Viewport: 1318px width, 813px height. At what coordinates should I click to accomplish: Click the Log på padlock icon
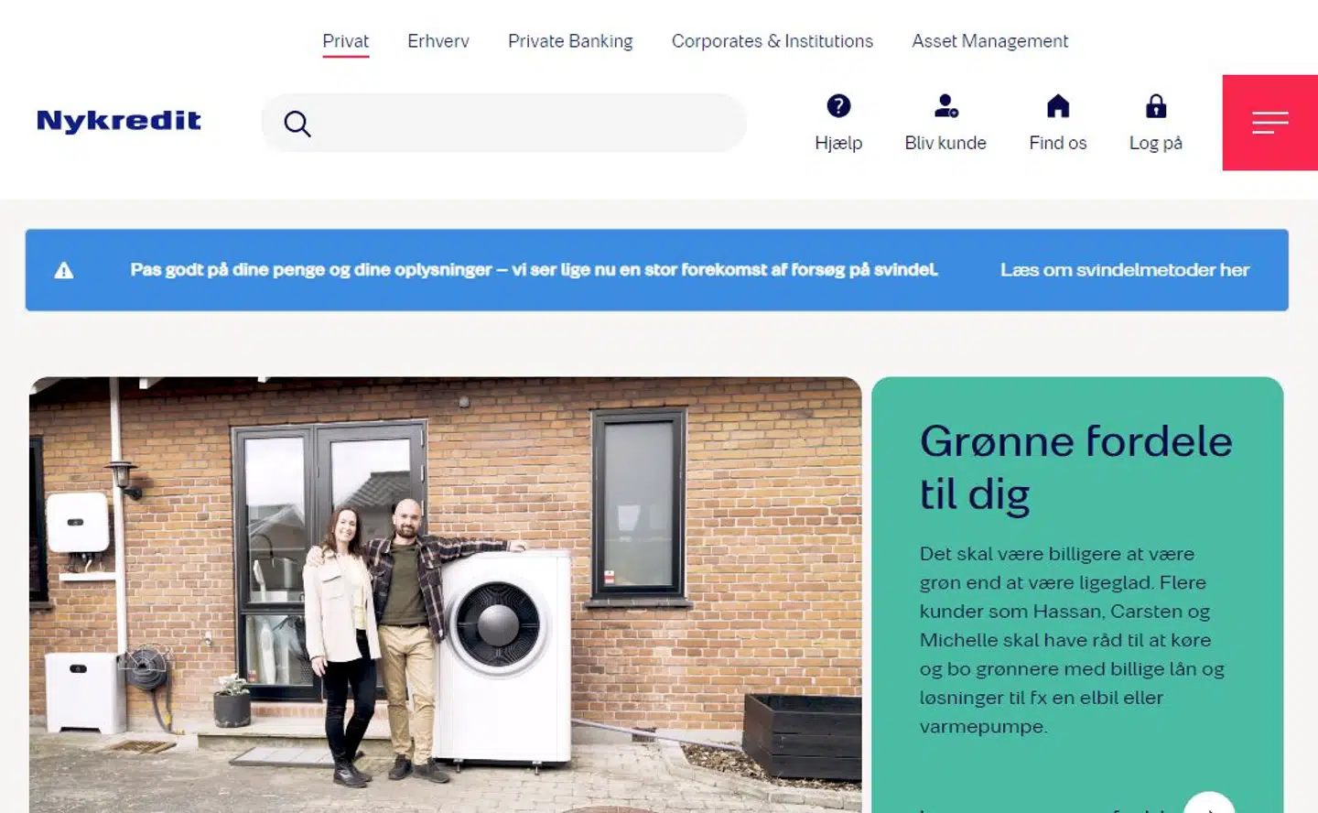1156,106
